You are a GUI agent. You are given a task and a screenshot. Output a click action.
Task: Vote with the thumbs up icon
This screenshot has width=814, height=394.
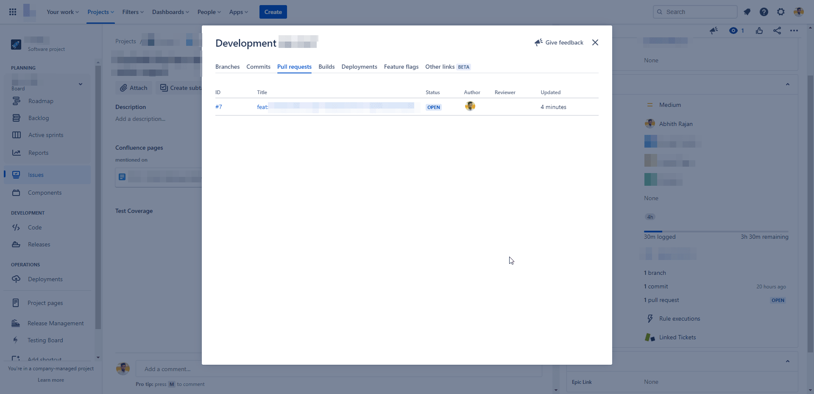(x=759, y=31)
